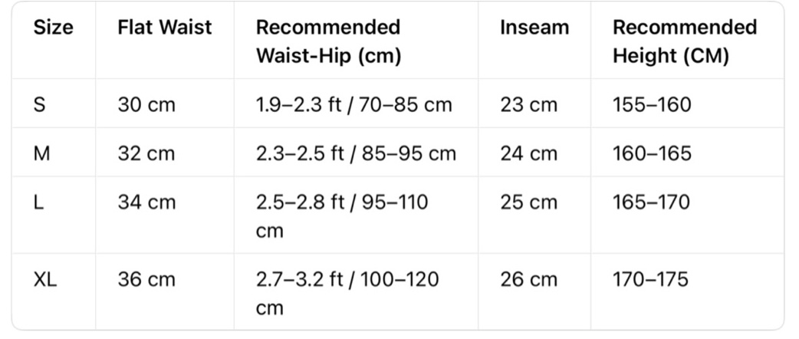Select the 34 cm flat waist cell
This screenshot has width=799, height=339.
146,202
